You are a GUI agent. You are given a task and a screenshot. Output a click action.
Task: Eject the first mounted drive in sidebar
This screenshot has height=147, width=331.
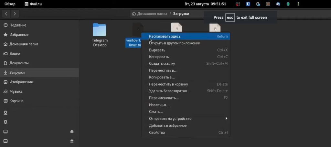(x=72, y=132)
